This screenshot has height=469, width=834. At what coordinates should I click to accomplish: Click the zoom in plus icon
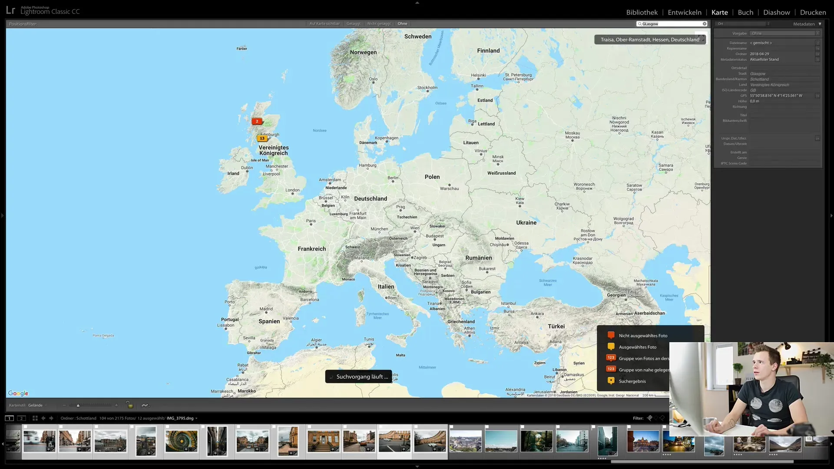pyautogui.click(x=116, y=405)
